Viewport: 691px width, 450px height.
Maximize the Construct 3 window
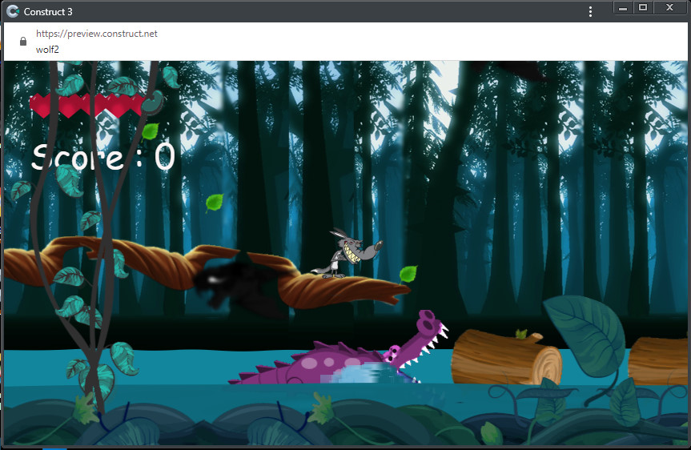coord(643,8)
